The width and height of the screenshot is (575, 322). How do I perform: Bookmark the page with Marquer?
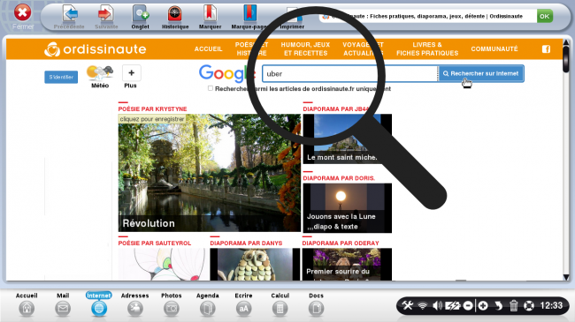(210, 17)
